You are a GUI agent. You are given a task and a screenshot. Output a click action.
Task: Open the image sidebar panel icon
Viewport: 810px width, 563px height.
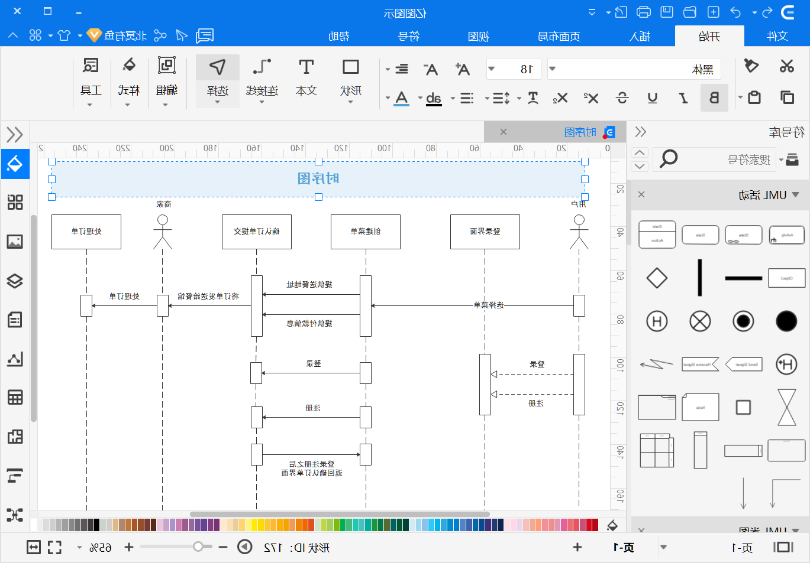[x=15, y=241]
